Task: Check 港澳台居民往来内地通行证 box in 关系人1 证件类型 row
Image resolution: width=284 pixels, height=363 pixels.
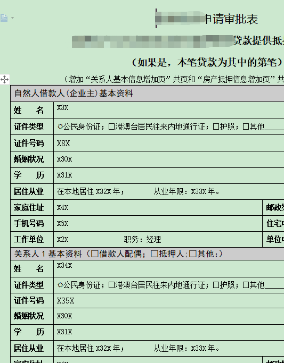Action: point(111,285)
